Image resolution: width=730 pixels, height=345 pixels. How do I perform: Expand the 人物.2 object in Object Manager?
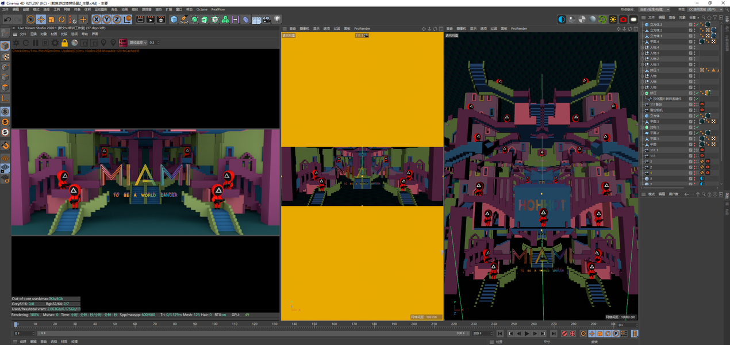(x=642, y=59)
